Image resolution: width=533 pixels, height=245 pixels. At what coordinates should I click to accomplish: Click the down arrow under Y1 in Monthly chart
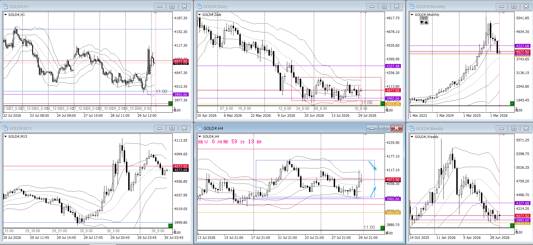coord(422,22)
